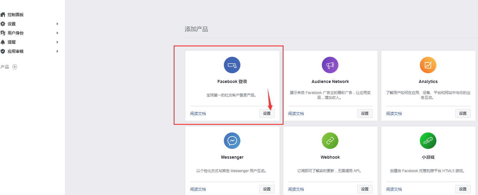The height and width of the screenshot is (195, 478).
Task: Click 设置 button on the Analytics card
Action: pyautogui.click(x=463, y=114)
